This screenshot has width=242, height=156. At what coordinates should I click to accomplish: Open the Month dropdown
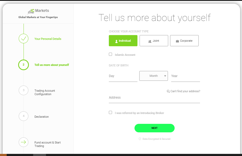point(153,76)
